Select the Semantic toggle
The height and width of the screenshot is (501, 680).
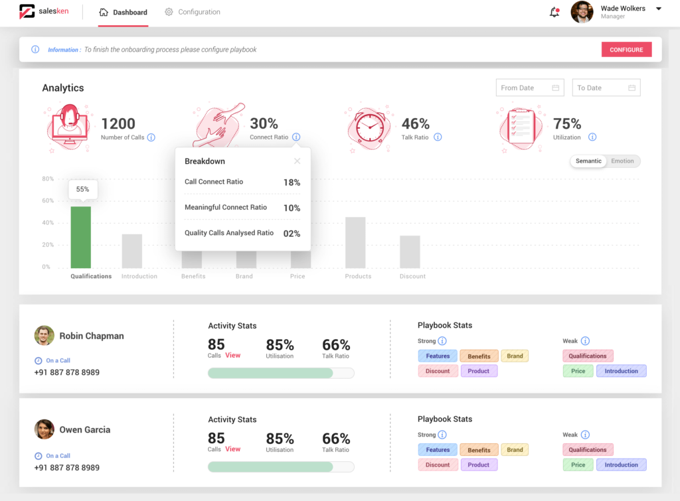tap(588, 161)
